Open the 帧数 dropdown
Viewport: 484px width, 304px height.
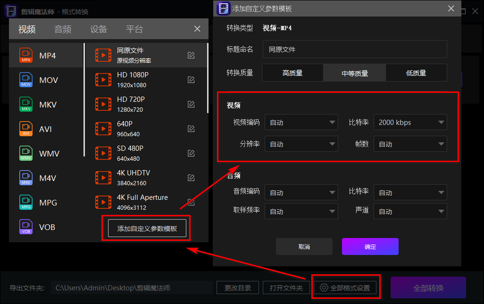[x=410, y=145]
